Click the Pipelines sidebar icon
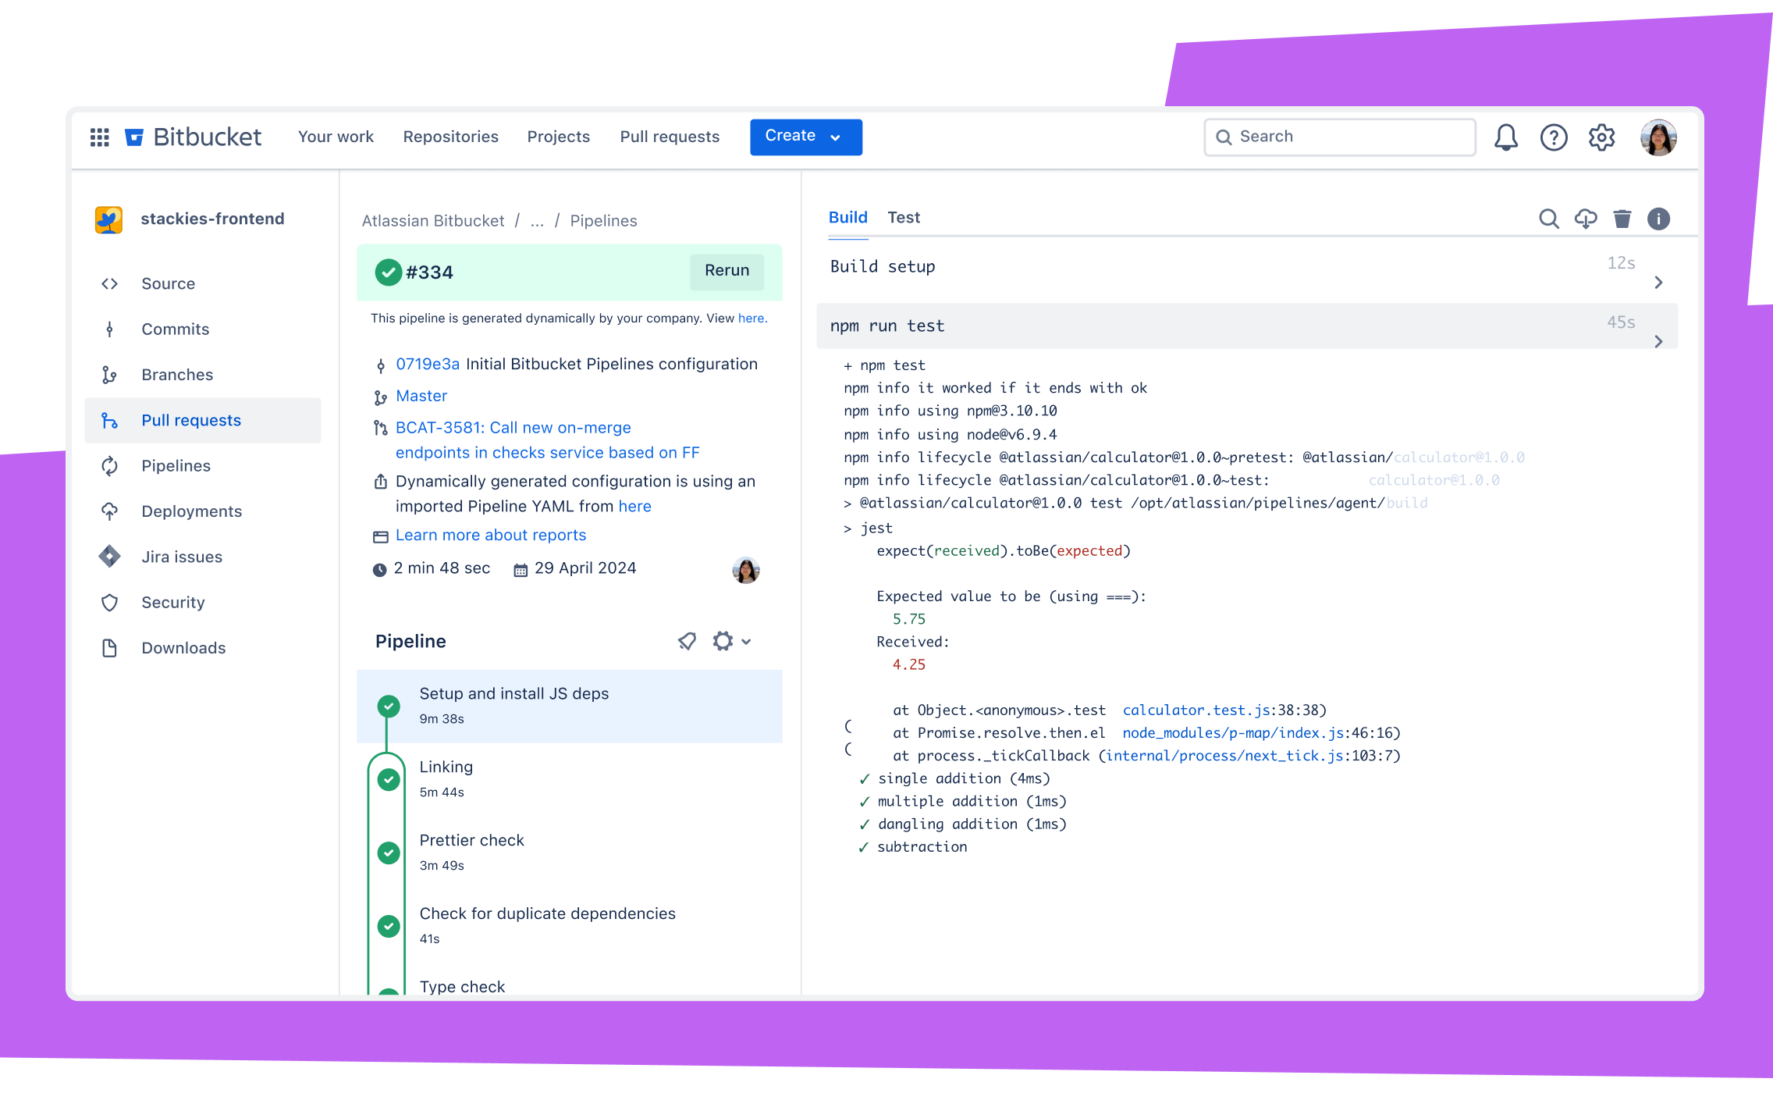Screen dimensions: 1773x1093 [x=112, y=465]
